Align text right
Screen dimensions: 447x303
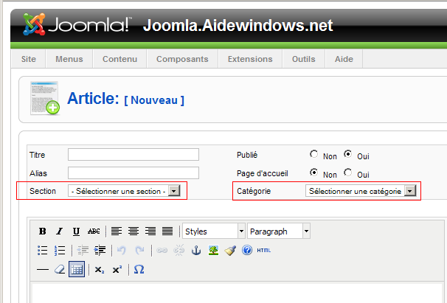click(150, 231)
